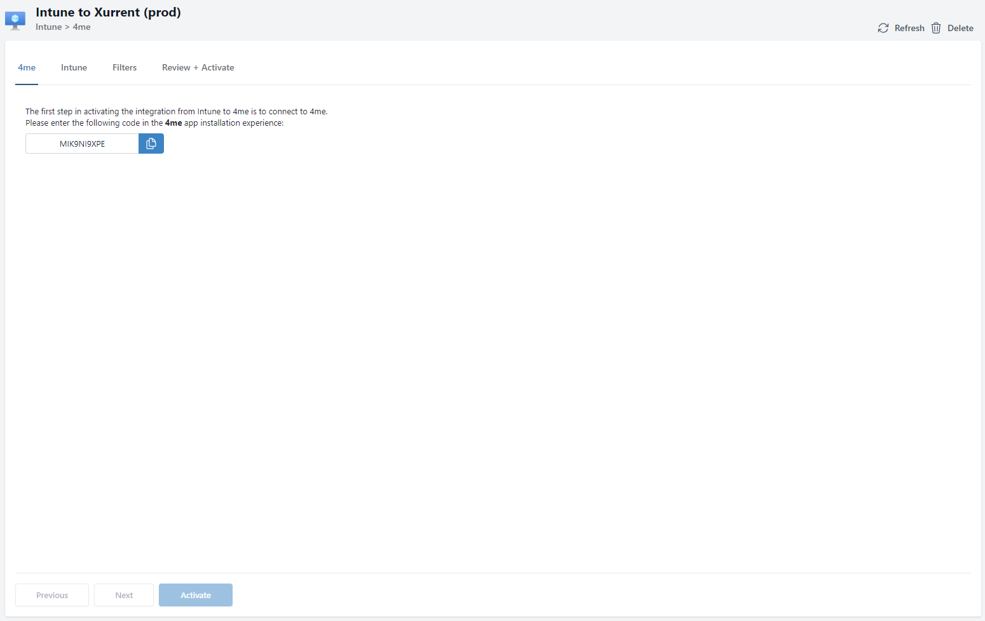Viewport: 985px width, 621px height.
Task: Click Intune in the breadcrumb
Action: pyautogui.click(x=48, y=27)
